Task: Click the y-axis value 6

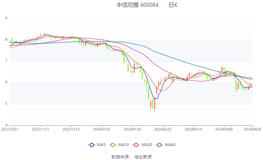Action: (x=6, y=82)
